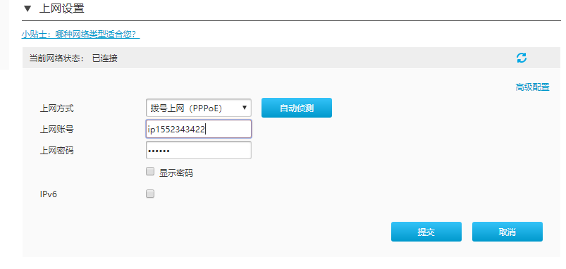
Task: Click the 当前网络状态 label
Action: [56, 58]
